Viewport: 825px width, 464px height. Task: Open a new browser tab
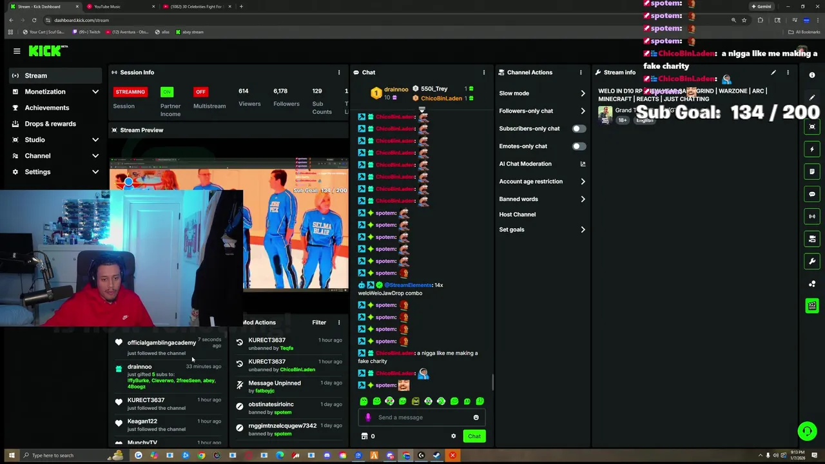pos(241,6)
